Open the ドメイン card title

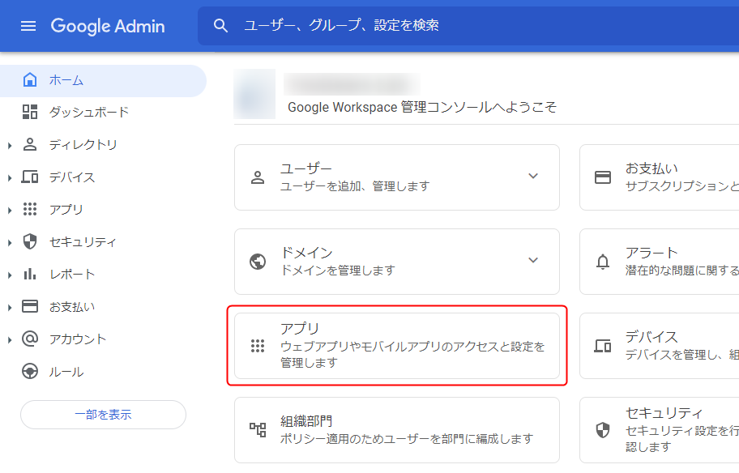click(x=306, y=253)
